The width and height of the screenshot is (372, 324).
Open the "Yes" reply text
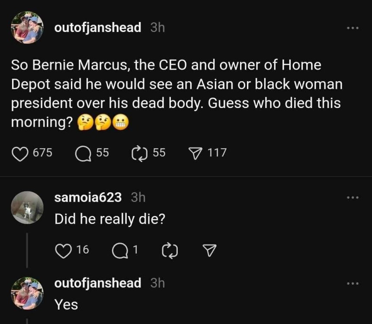pos(66,305)
